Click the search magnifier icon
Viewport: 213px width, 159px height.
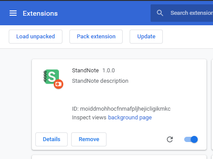pyautogui.click(x=160, y=13)
